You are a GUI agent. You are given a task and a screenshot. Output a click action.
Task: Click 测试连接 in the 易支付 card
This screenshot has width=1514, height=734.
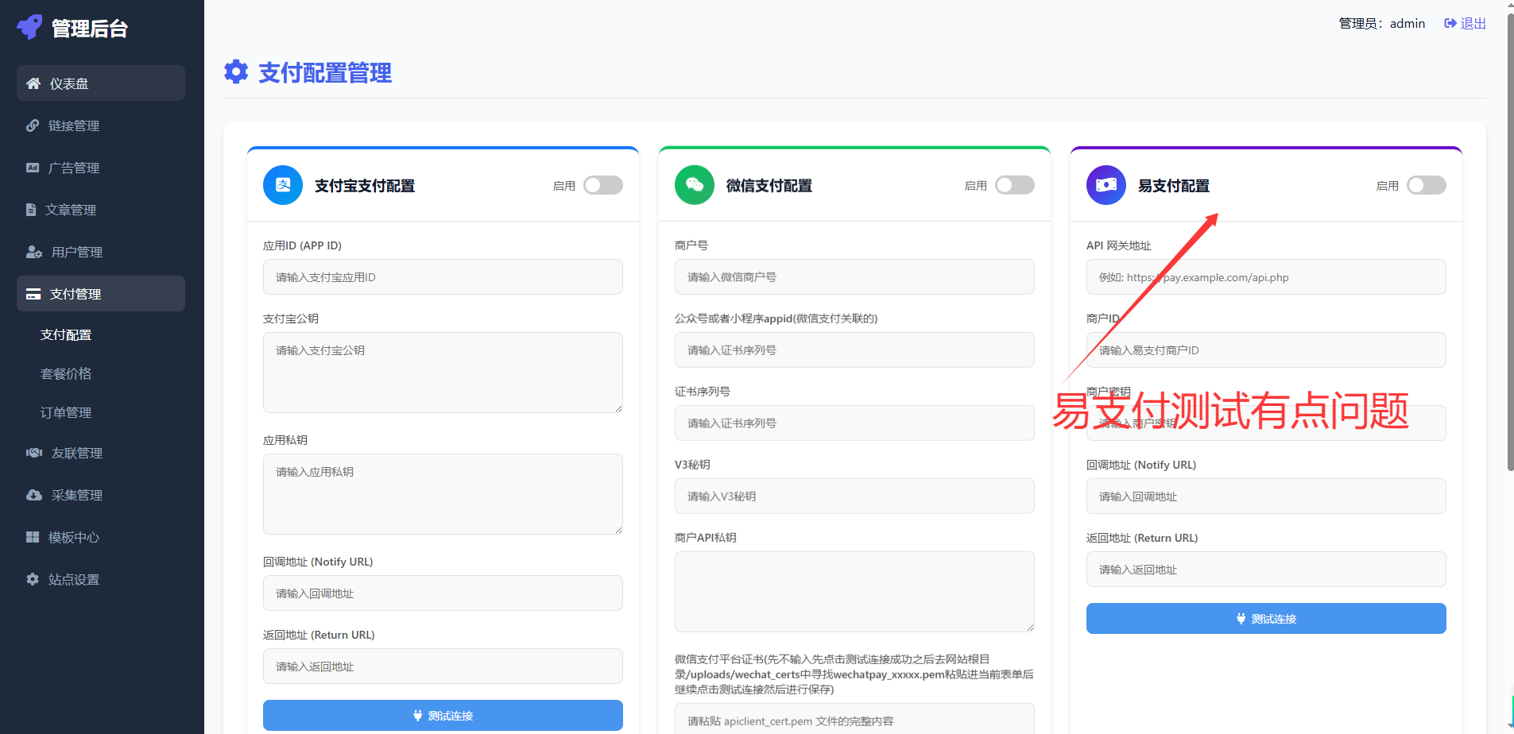click(1266, 618)
